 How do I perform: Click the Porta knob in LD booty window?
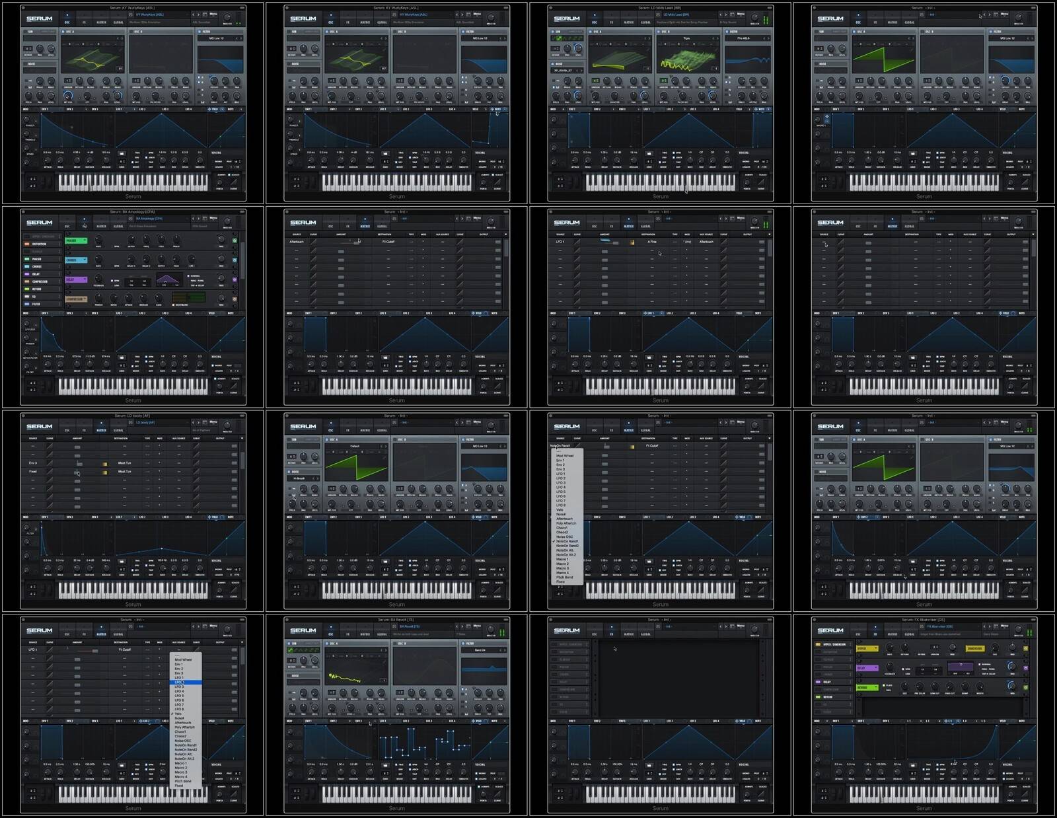[x=221, y=589]
